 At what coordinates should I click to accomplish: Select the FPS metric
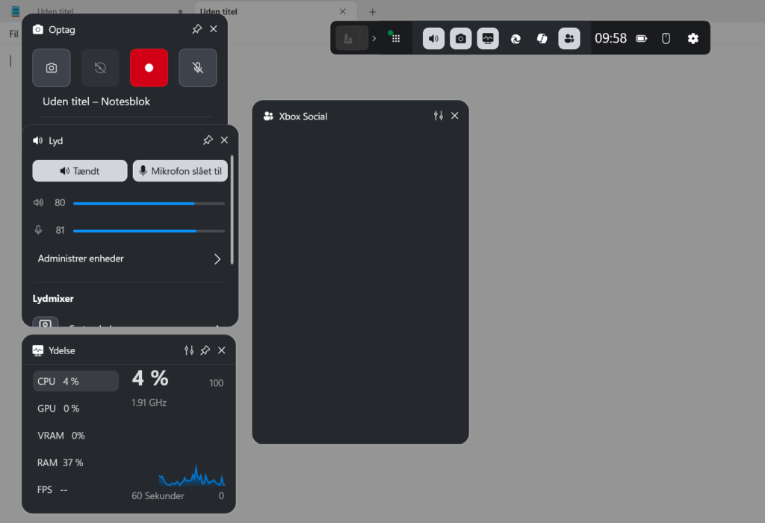pyautogui.click(x=75, y=489)
